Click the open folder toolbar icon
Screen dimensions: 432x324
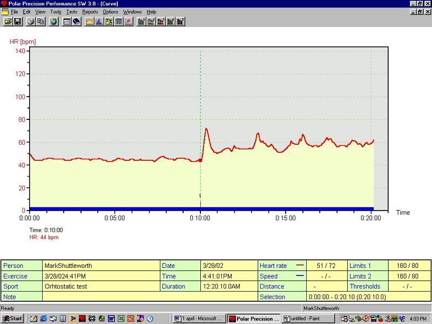tap(8, 21)
